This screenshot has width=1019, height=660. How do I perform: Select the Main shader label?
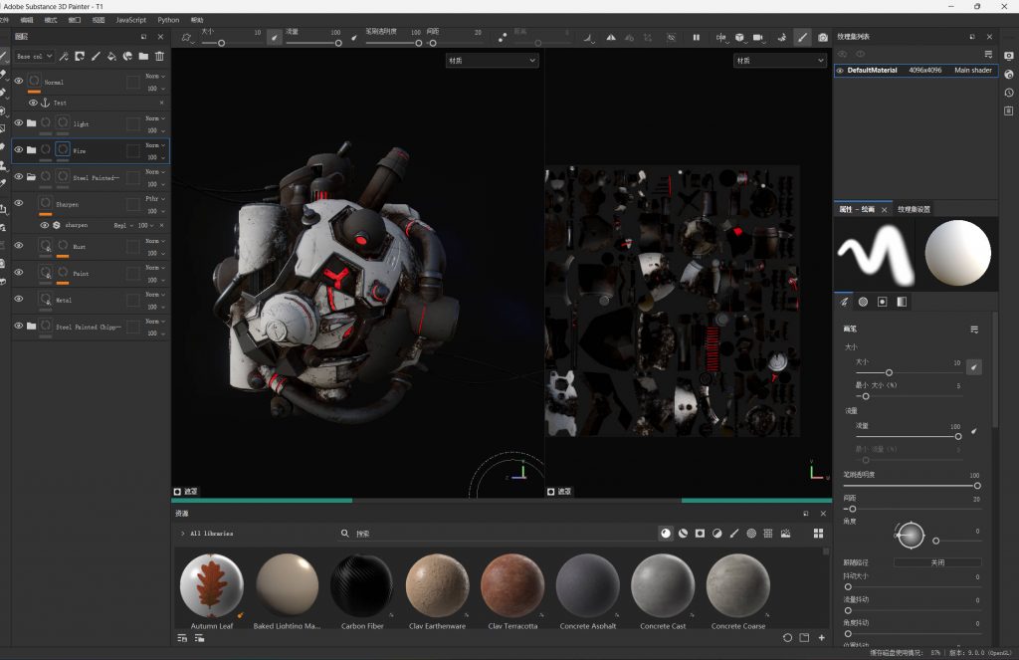(972, 71)
